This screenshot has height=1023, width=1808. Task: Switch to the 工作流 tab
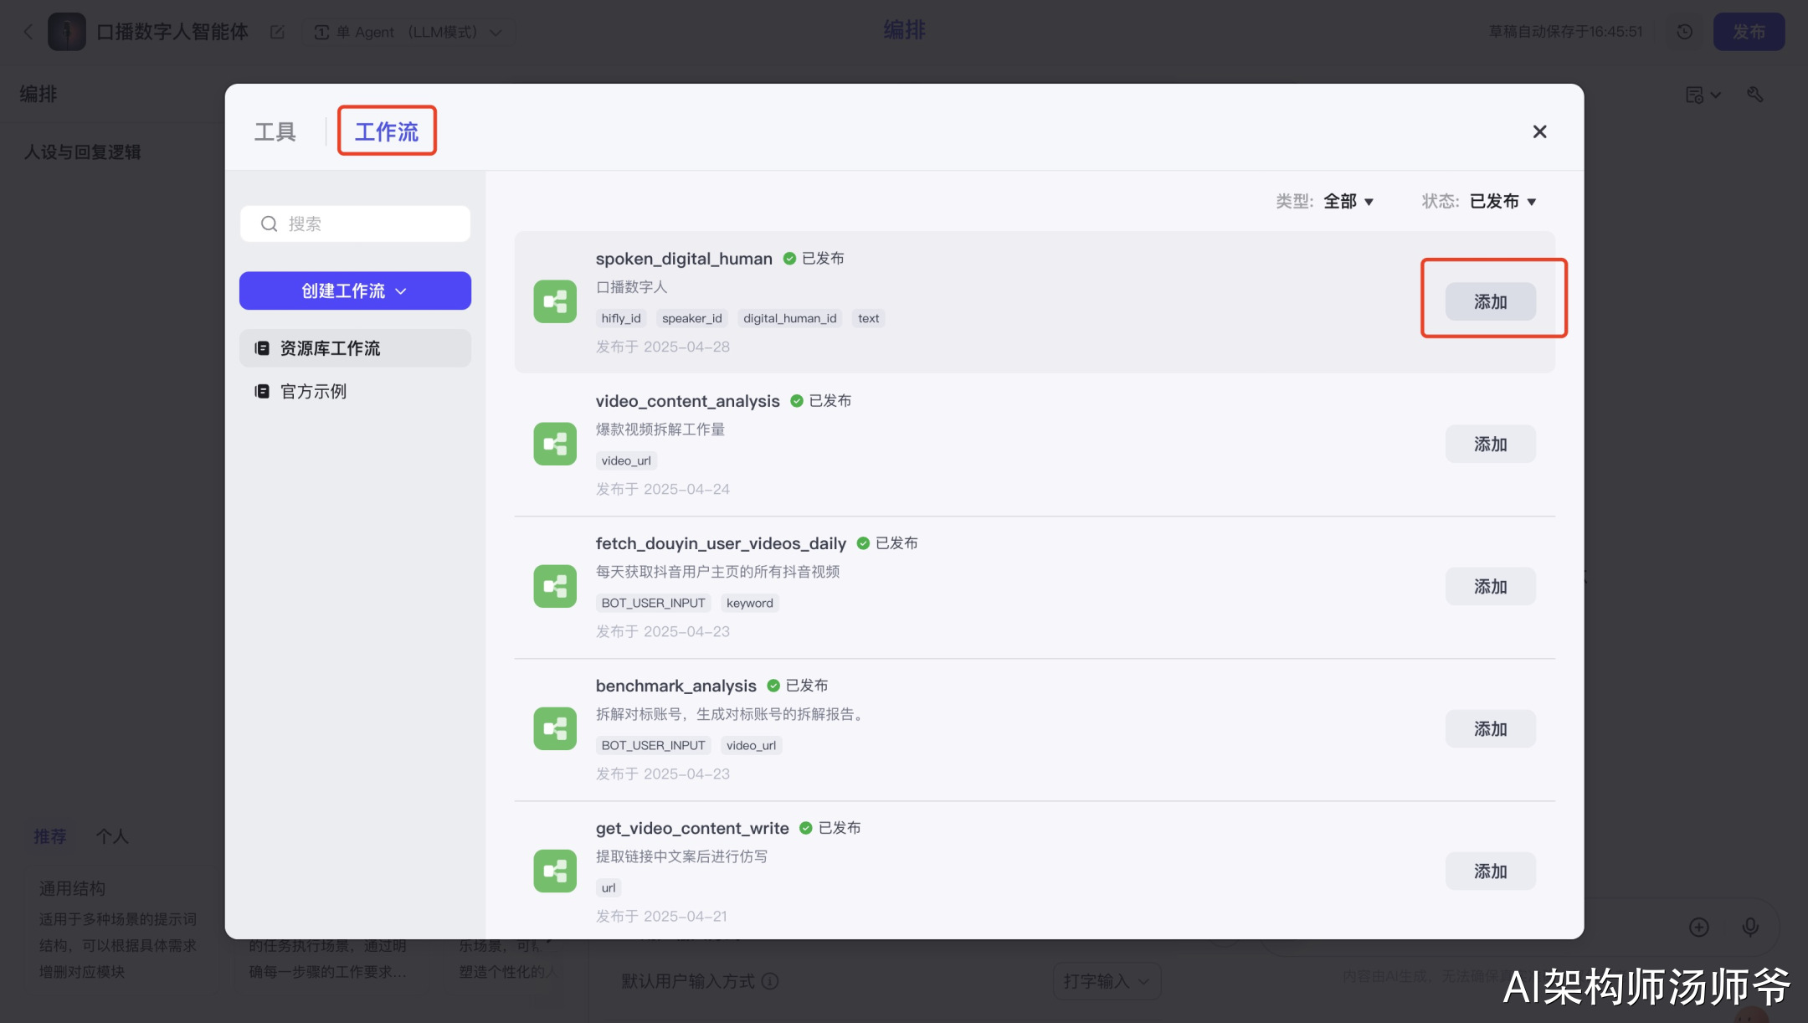(x=387, y=131)
